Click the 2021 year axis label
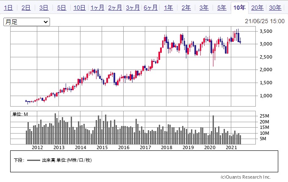This screenshot has height=182, width=288. (231, 147)
